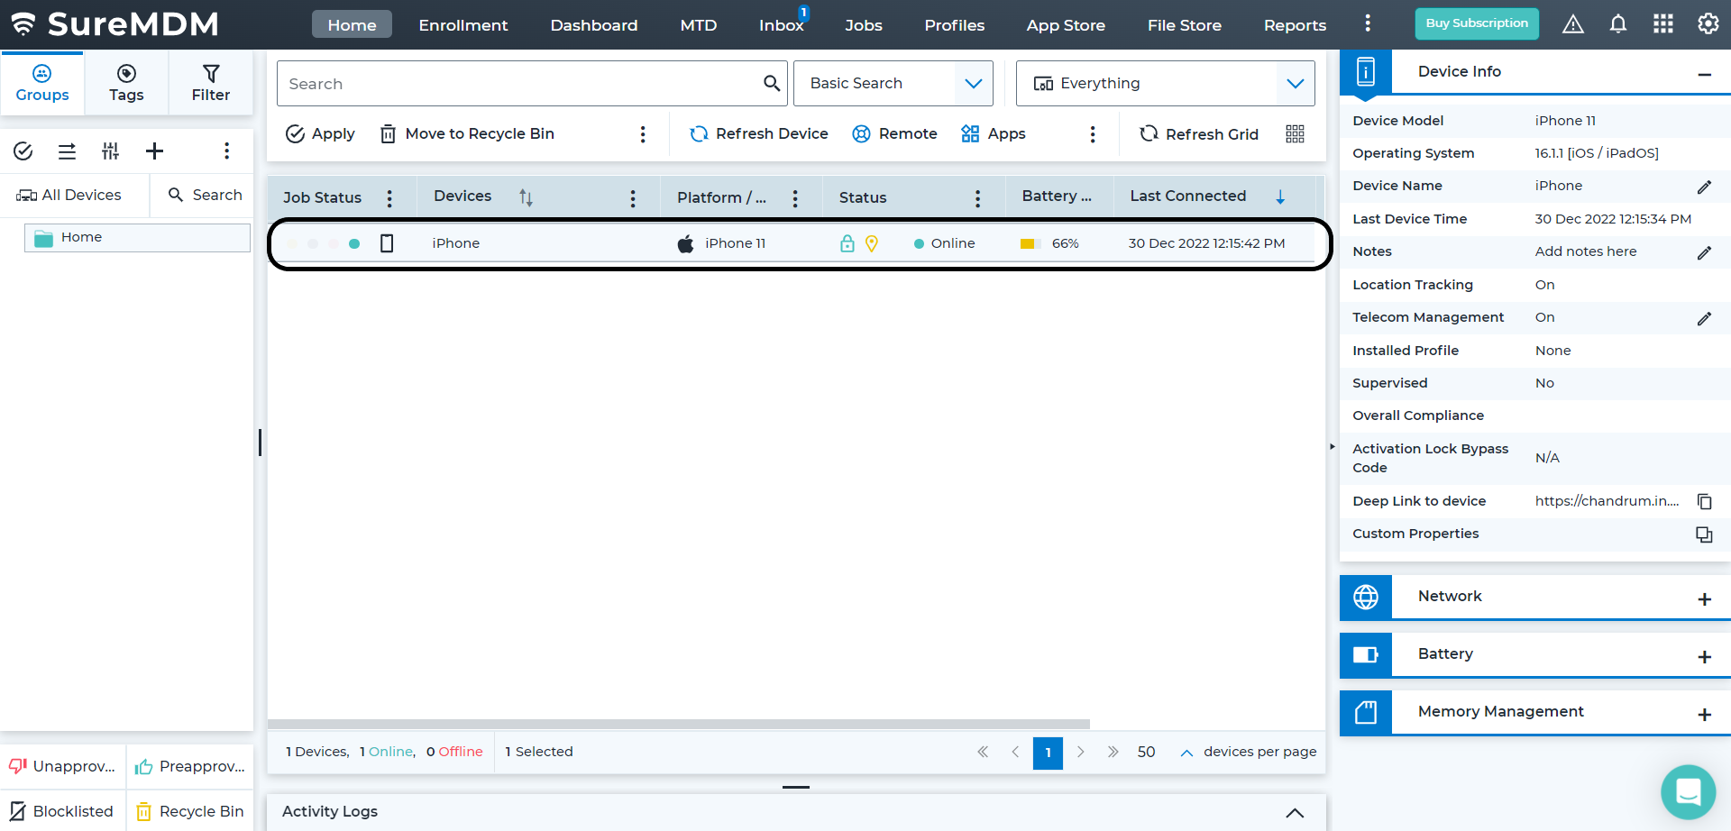Image resolution: width=1731 pixels, height=831 pixels.
Task: Open the warning alerts icon in header
Action: tap(1573, 24)
